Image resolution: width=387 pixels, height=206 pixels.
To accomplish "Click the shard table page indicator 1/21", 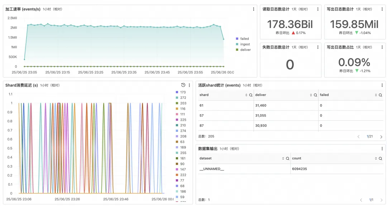I will coord(370,136).
